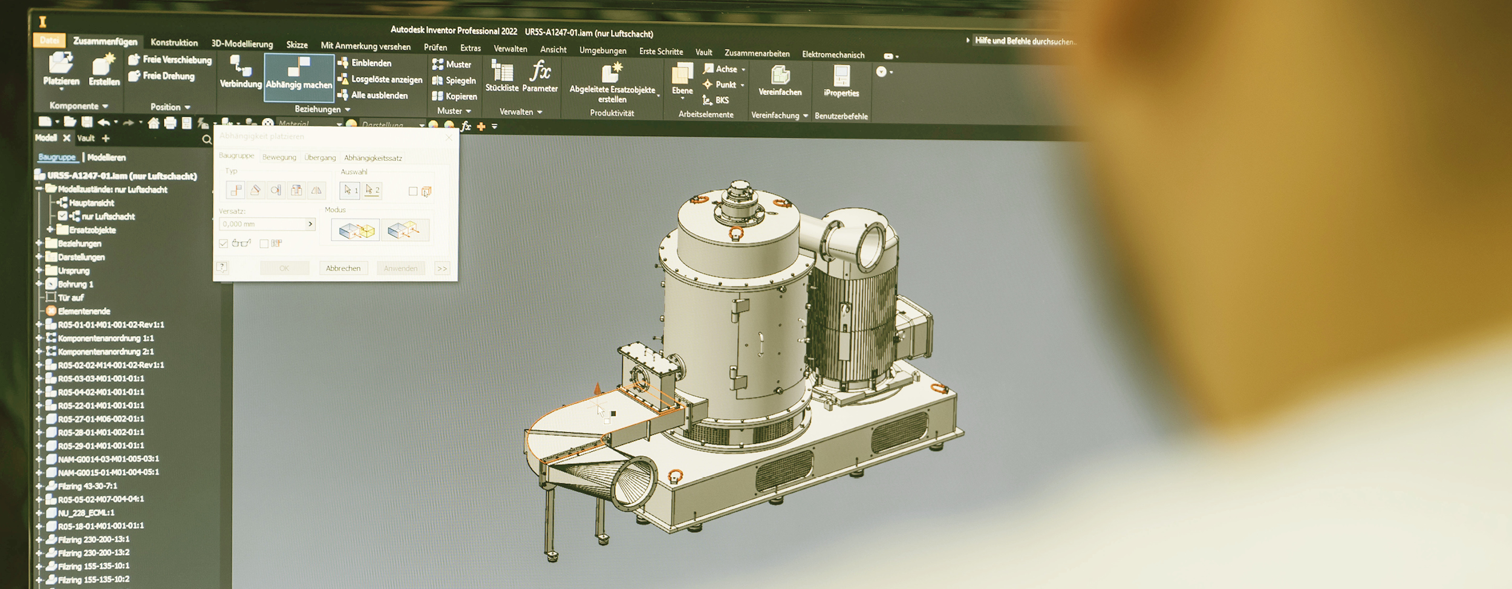Click the Abbrechen button in dialog
This screenshot has height=589, width=1512.
point(343,268)
